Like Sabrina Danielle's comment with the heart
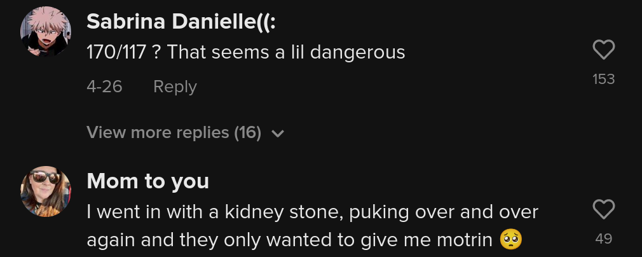This screenshot has width=642, height=257. click(603, 50)
